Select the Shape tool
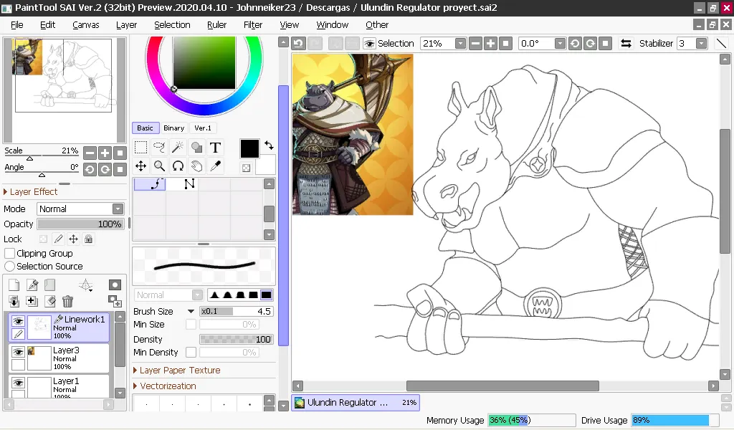This screenshot has height=430, width=734. pos(196,148)
